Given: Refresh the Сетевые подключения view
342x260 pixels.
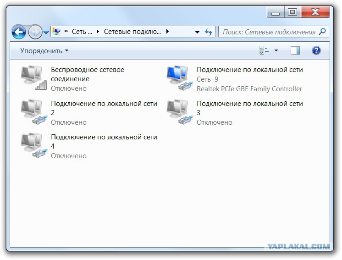Looking at the screenshot, I should point(209,32).
